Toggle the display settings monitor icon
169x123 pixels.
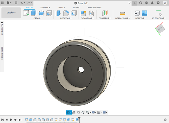pyautogui.click(x=94, y=113)
